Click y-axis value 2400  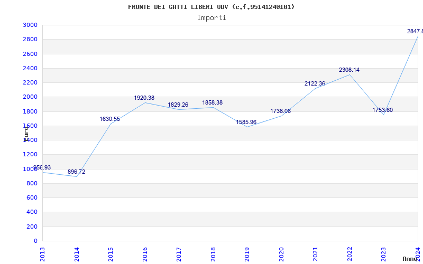point(30,68)
